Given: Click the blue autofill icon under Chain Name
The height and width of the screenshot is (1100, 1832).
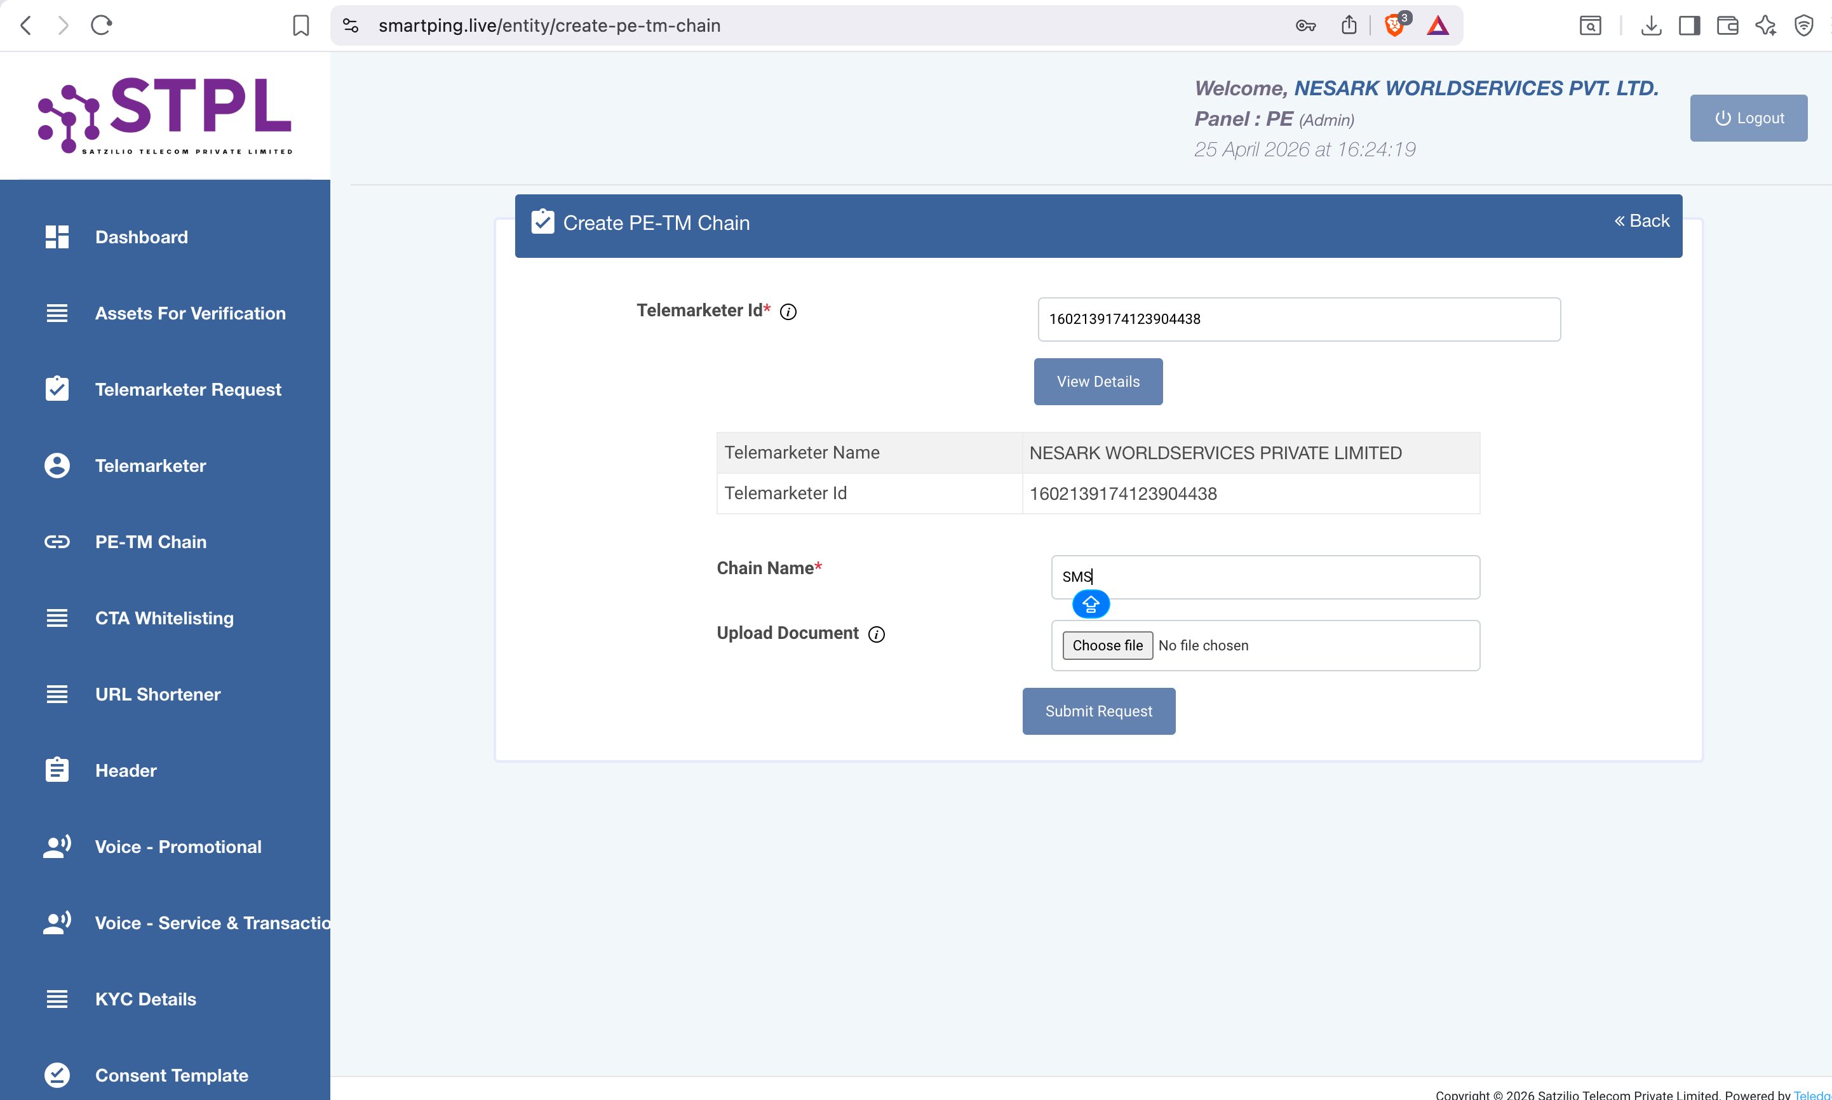Looking at the screenshot, I should click(x=1091, y=604).
